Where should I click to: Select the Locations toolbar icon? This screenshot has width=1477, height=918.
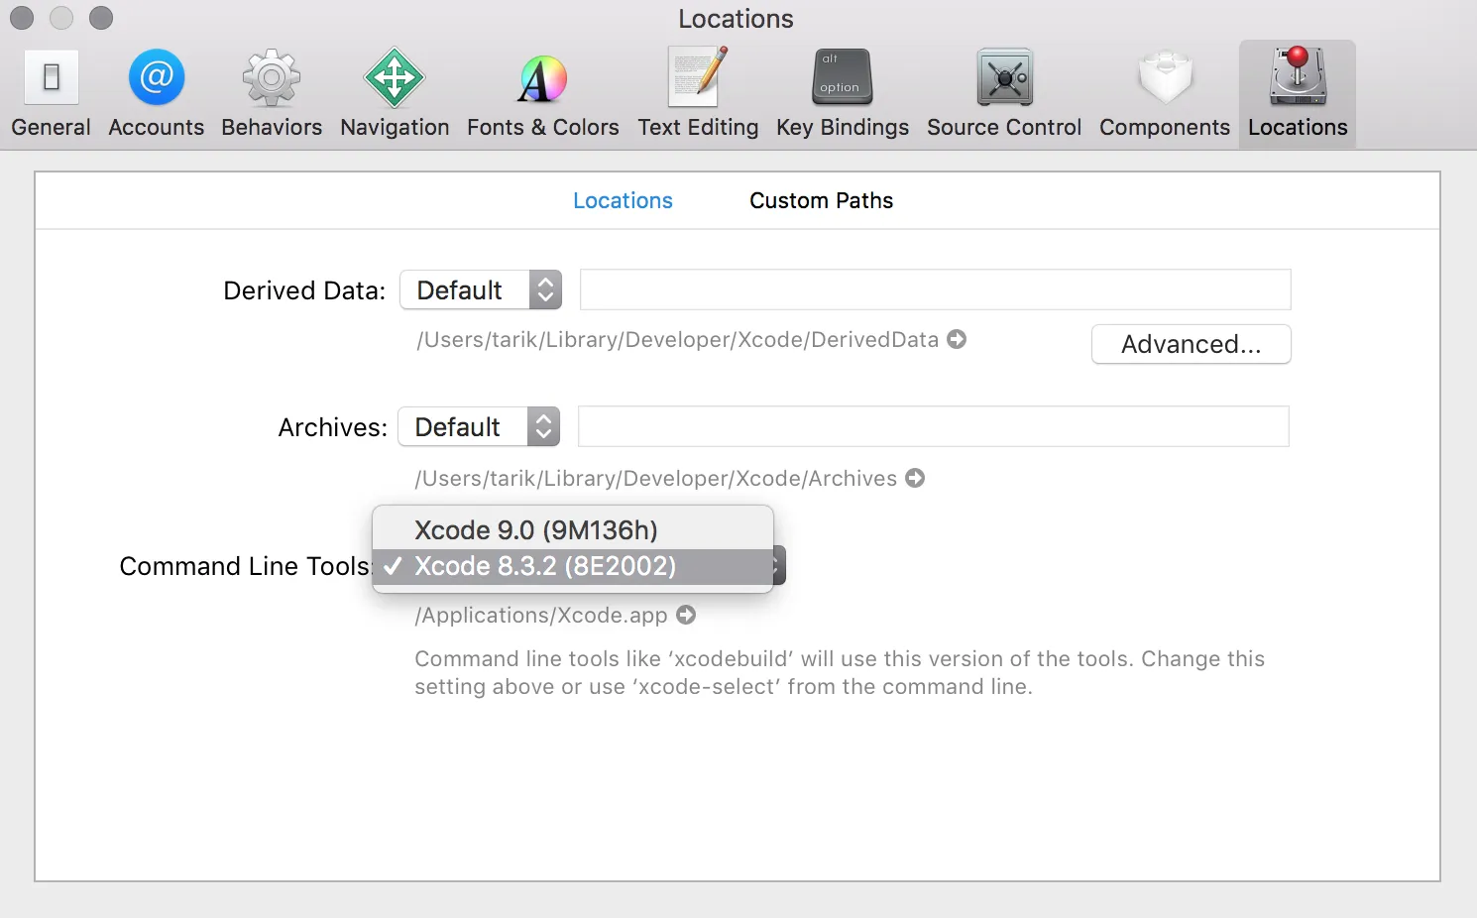pos(1298,94)
